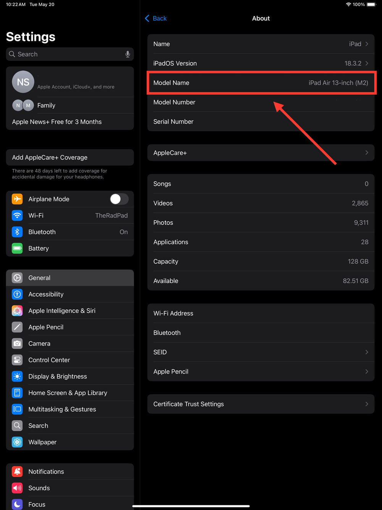Open the Control Center icon
Screen dimensions: 382x510
click(17, 360)
